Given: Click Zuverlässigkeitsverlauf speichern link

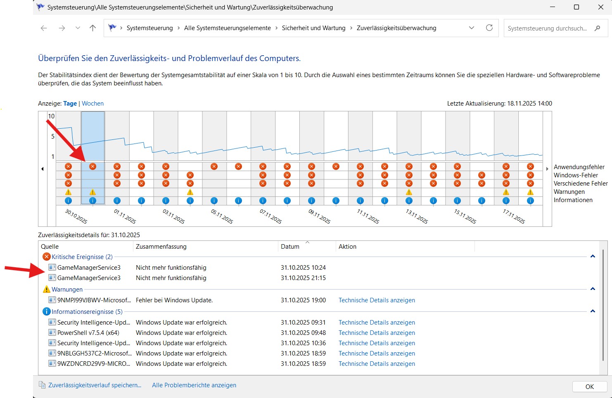Looking at the screenshot, I should click(95, 385).
